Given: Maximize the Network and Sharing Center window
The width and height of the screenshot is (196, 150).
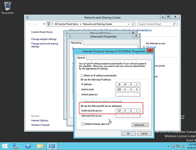Looking at the screenshot, I should click(x=168, y=17).
